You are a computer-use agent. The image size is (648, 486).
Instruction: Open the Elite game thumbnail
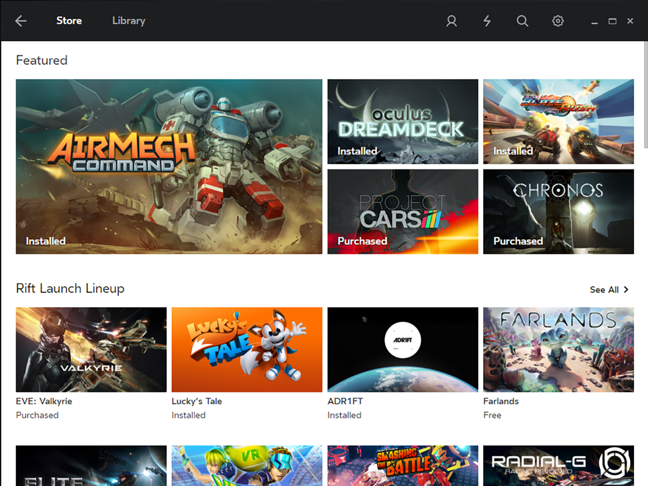coord(91,465)
